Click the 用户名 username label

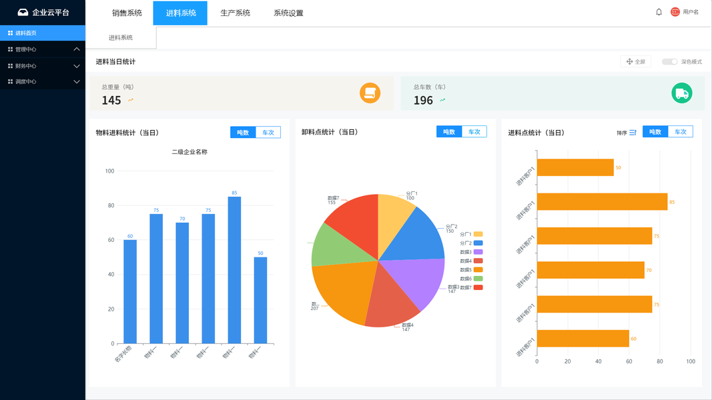[x=691, y=12]
